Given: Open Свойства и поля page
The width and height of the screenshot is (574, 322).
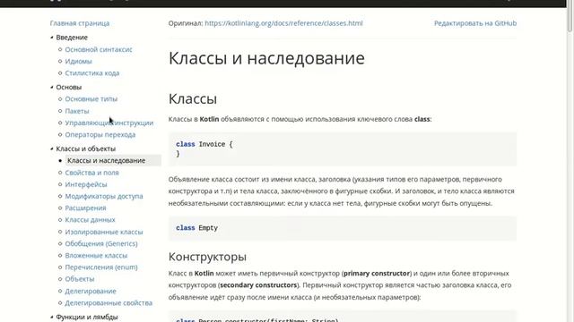Looking at the screenshot, I should (91, 173).
